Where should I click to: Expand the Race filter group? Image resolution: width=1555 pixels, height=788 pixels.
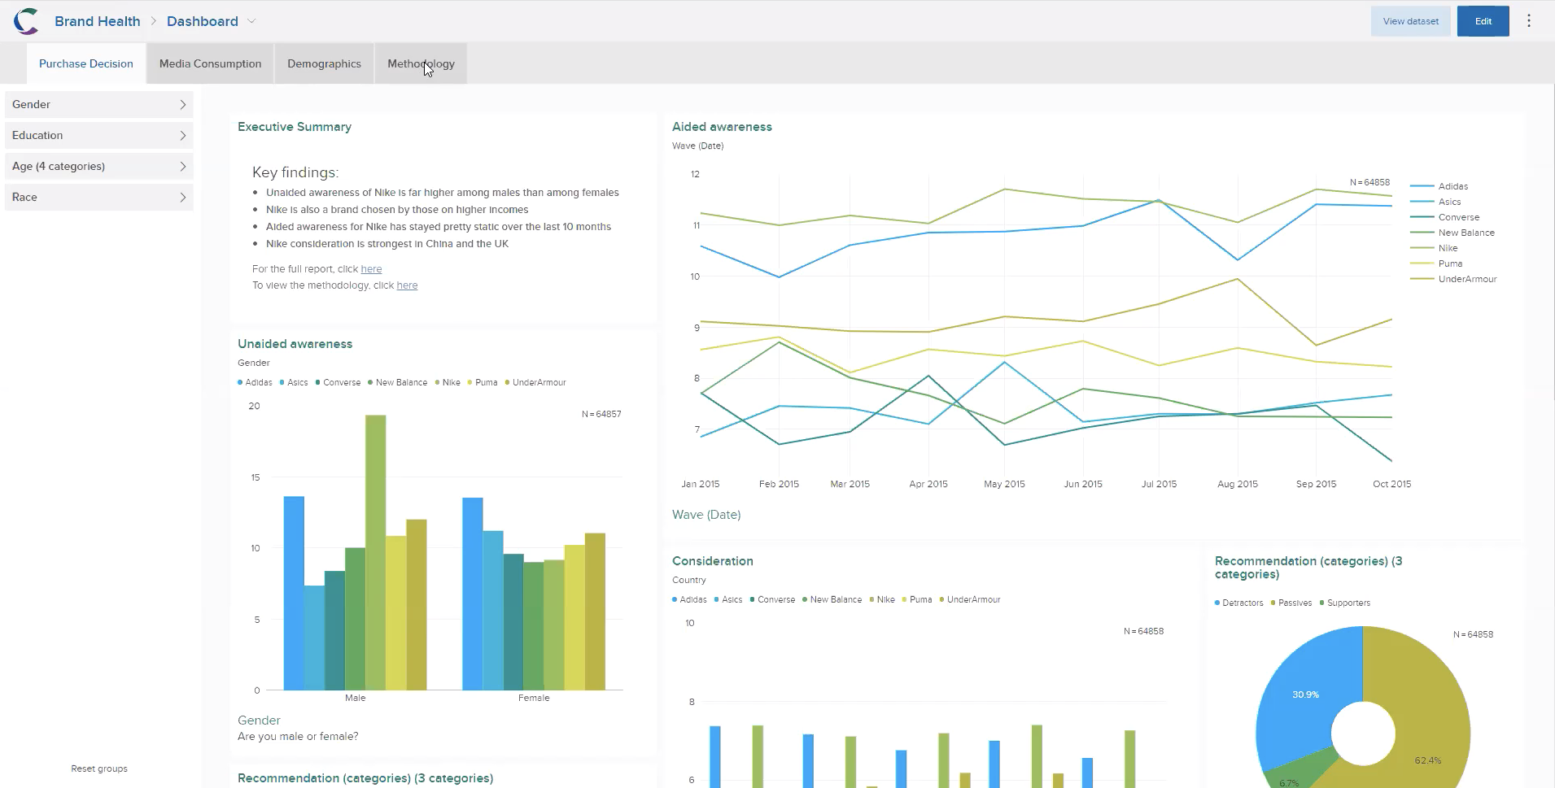click(98, 197)
